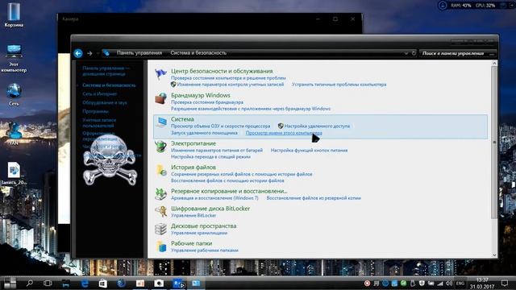The height and width of the screenshot is (290, 516).
Task: Open Панель управления — домашняя страница in sidebar
Action: [106, 71]
